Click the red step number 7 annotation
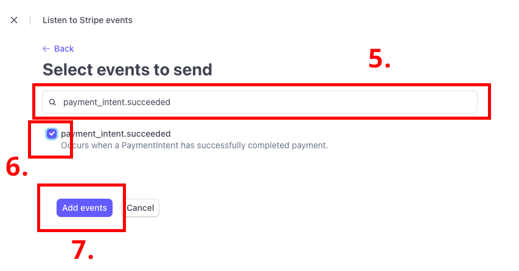The width and height of the screenshot is (519, 271). pyautogui.click(x=82, y=250)
